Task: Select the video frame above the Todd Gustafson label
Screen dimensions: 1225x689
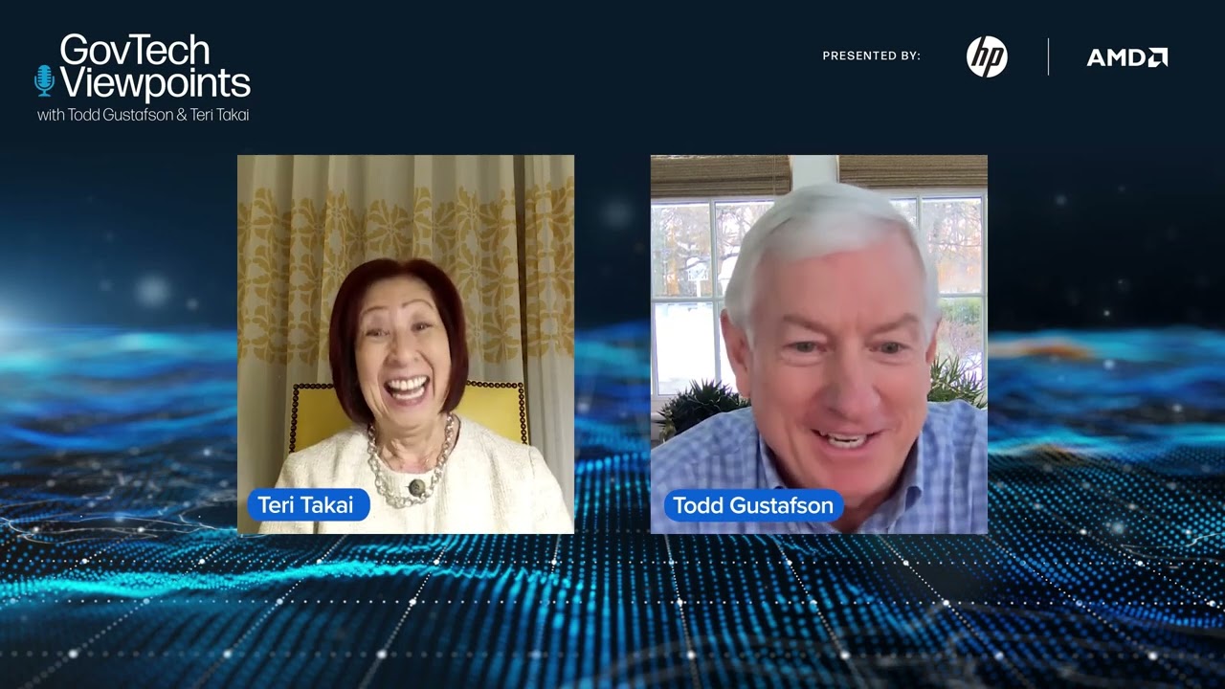Action: 819,344
